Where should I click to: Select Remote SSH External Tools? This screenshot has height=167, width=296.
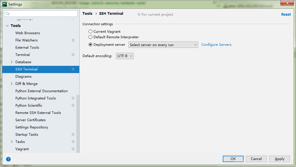point(38,113)
